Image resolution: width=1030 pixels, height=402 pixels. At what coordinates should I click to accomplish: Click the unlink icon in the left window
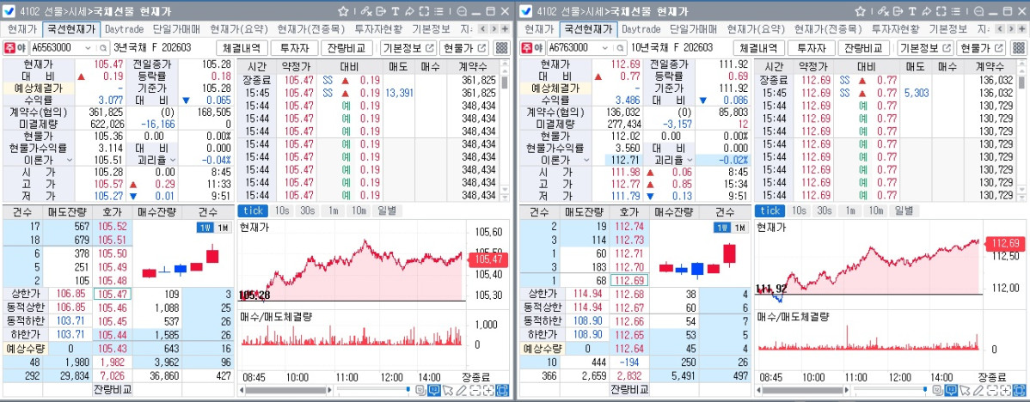[x=366, y=11]
